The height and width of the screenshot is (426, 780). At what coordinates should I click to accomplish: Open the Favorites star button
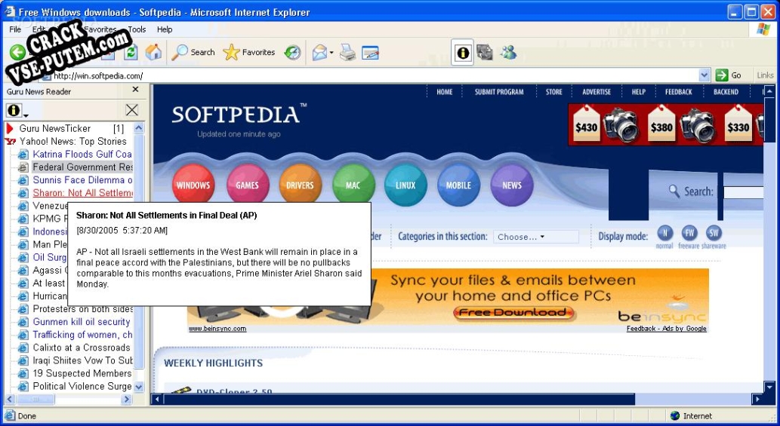(248, 52)
